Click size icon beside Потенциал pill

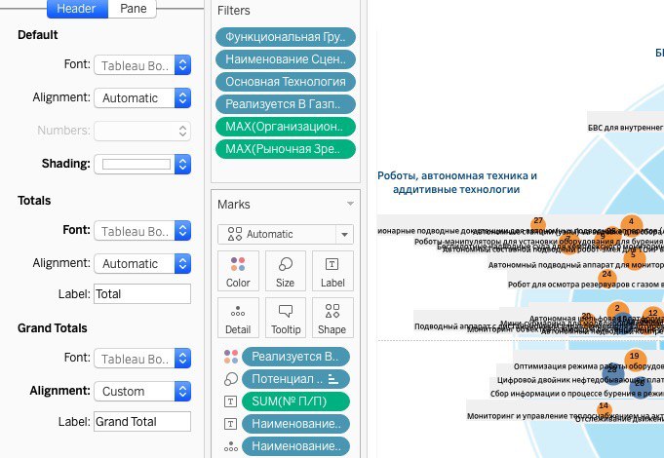(x=231, y=379)
